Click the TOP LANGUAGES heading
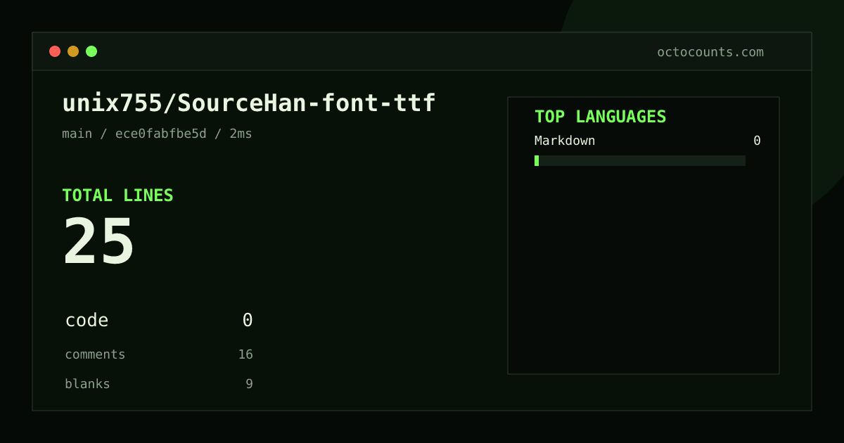 coord(600,117)
